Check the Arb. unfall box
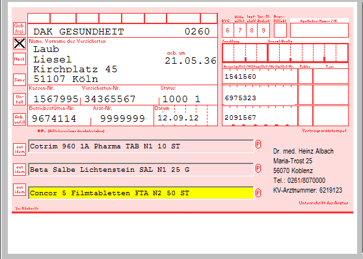Screen dimensions: 363x259 point(20,120)
